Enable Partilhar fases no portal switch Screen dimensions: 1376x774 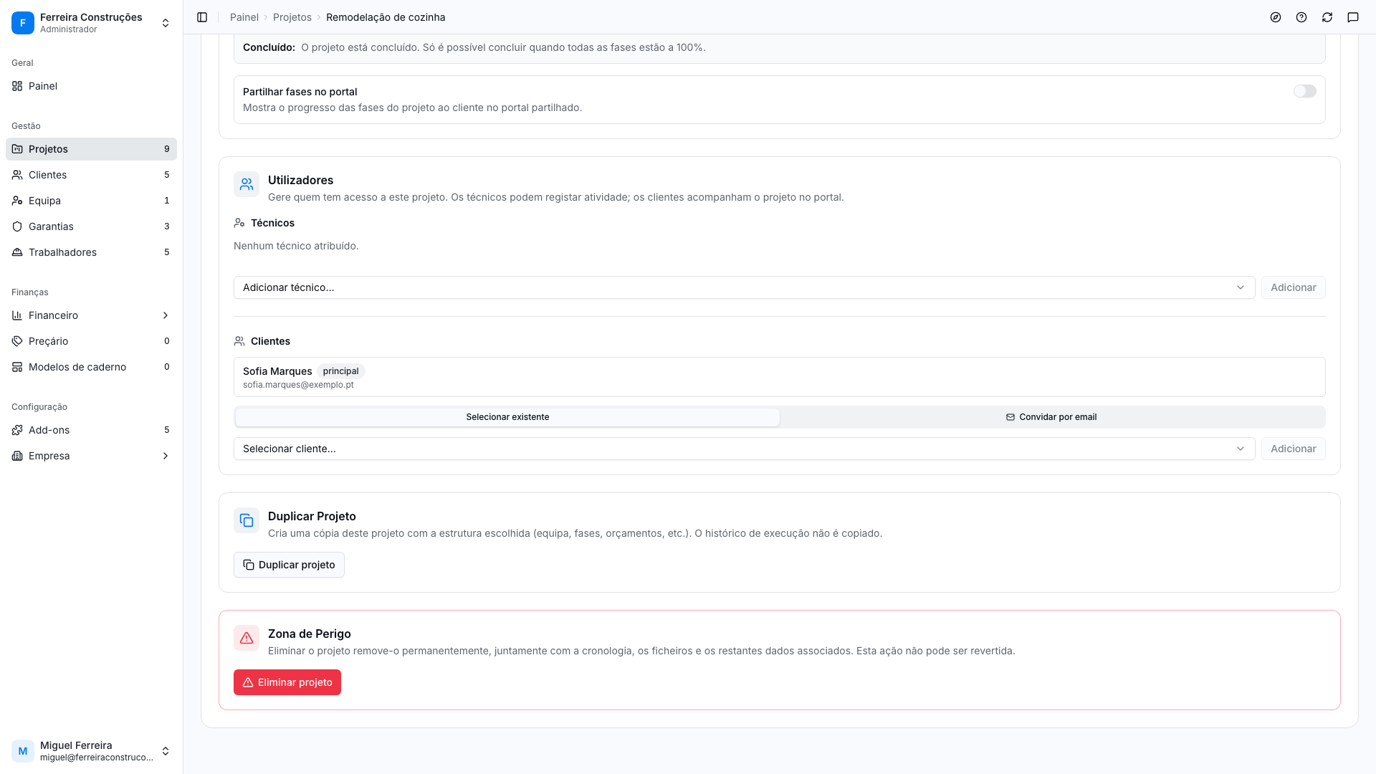pyautogui.click(x=1304, y=91)
